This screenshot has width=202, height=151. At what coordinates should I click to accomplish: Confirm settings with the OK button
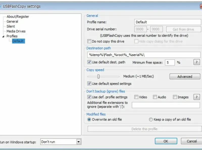[166, 141]
